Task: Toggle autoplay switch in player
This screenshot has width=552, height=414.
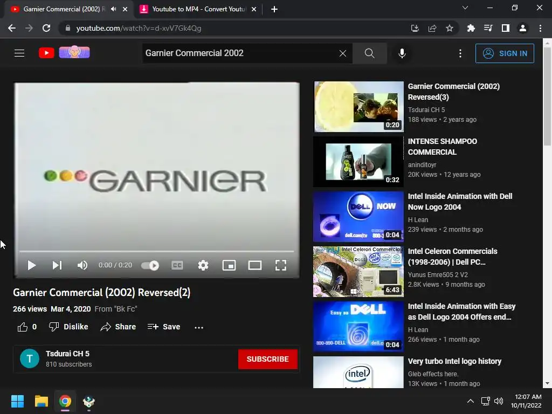Action: click(150, 265)
